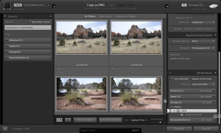Click the Import button
The height and width of the screenshot is (133, 221).
179,129
